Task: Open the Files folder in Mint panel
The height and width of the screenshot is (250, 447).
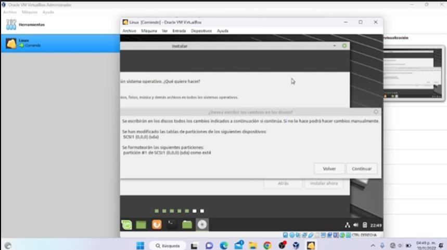Action: point(187,225)
